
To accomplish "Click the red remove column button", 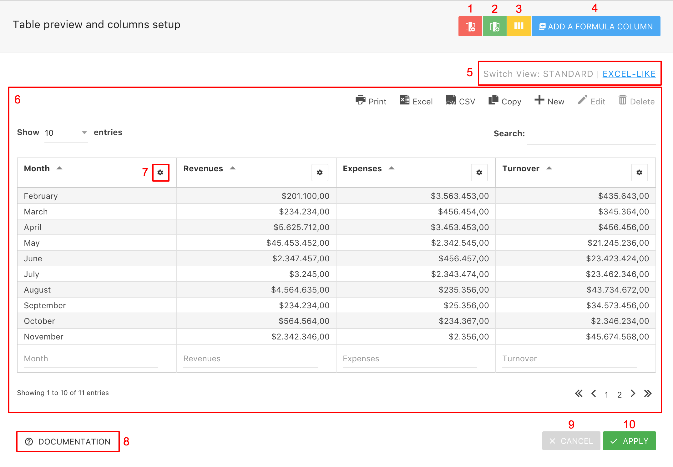I will [x=470, y=27].
